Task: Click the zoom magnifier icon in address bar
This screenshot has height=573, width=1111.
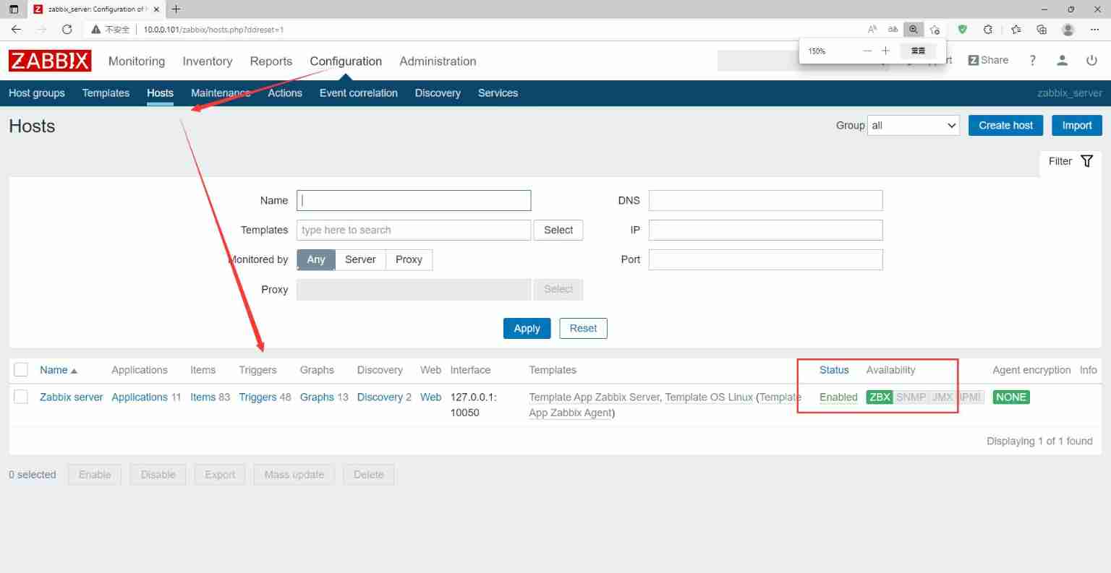Action: (x=914, y=30)
